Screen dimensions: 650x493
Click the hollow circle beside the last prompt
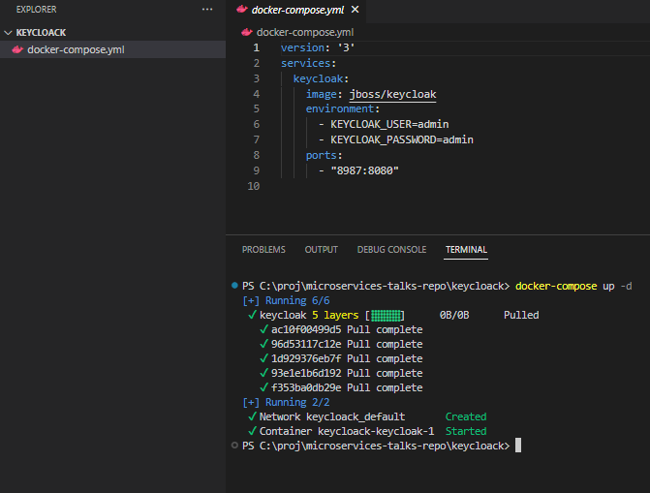coord(234,446)
